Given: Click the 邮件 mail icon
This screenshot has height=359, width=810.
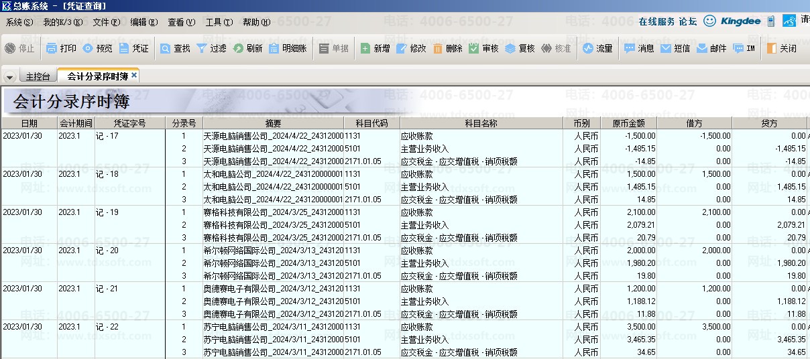Looking at the screenshot, I should click(702, 48).
